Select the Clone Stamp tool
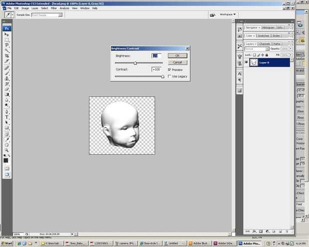This screenshot has width=309, height=247. tap(6, 79)
